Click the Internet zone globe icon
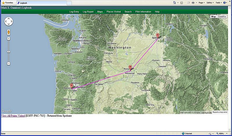This screenshot has width=232, height=136. point(183,134)
